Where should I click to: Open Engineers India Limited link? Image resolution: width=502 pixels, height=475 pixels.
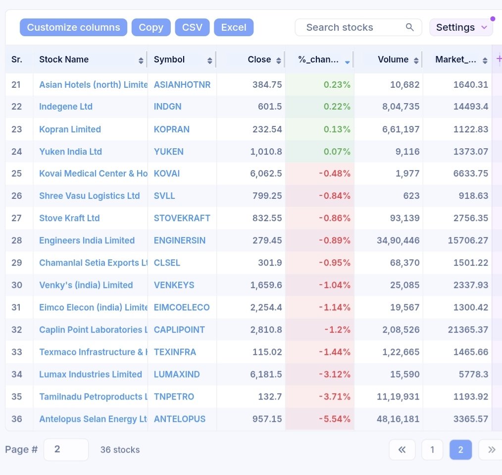point(87,240)
